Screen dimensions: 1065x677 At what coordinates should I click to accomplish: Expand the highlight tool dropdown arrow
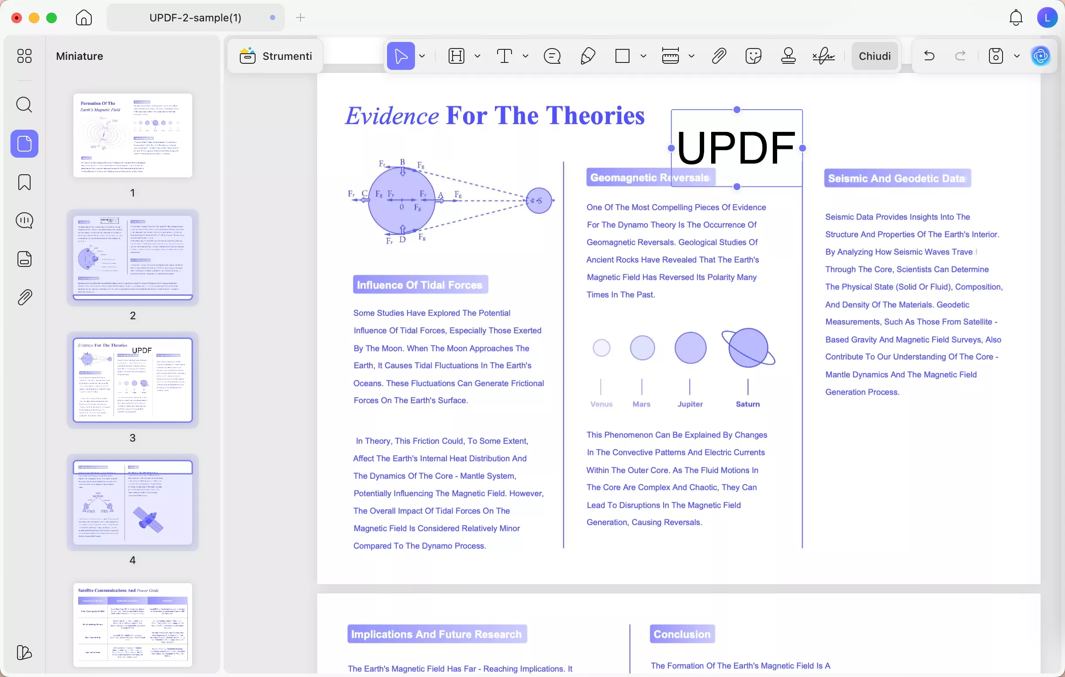pyautogui.click(x=477, y=56)
